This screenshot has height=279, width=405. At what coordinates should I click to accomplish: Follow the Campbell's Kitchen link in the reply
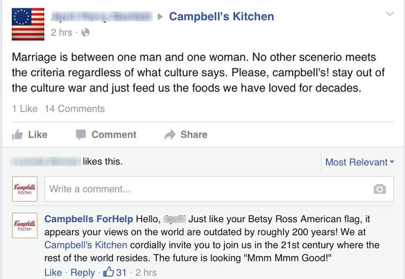(x=85, y=245)
